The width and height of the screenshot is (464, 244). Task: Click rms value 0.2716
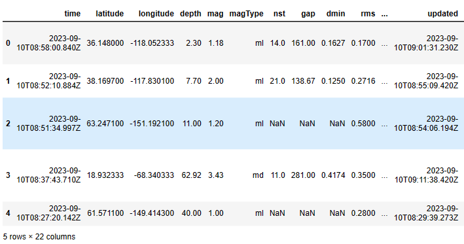coord(363,81)
